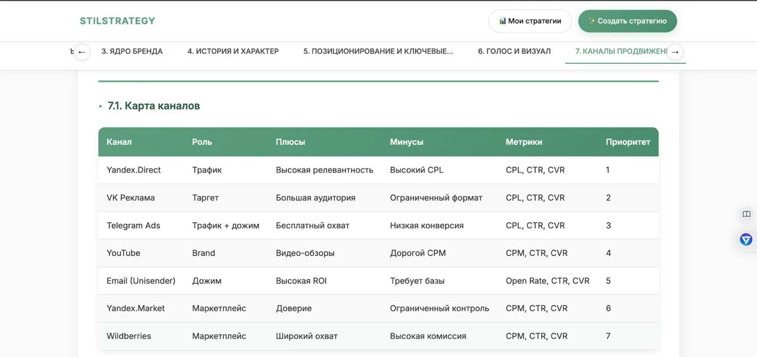This screenshot has width=757, height=357.
Task: Click Ограниченный контроль cell
Action: 439,309
